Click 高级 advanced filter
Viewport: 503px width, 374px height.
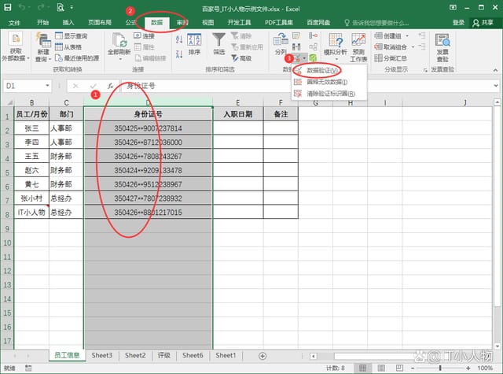pos(241,58)
